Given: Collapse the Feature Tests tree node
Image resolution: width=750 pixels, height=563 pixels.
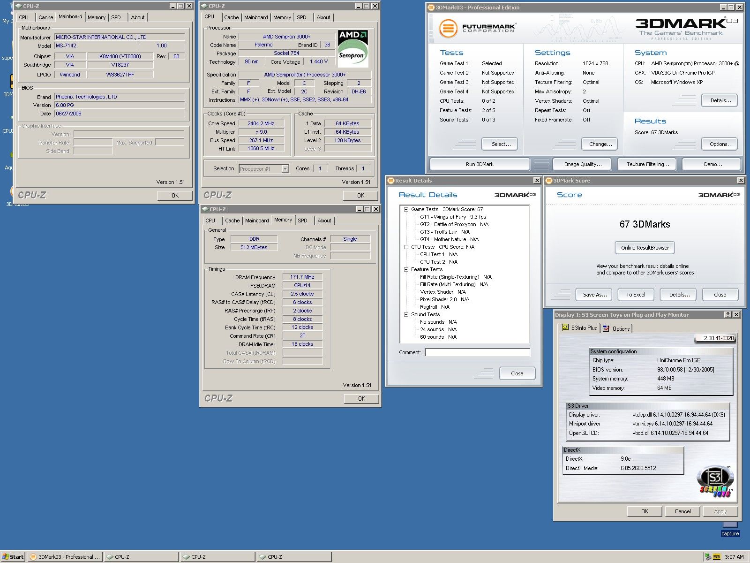Looking at the screenshot, I should (x=406, y=269).
